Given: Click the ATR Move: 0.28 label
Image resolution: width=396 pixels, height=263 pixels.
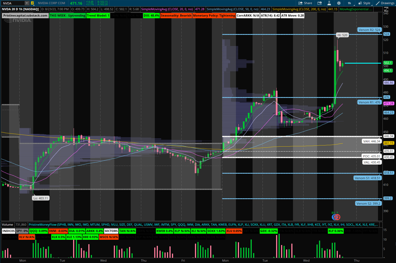Looking at the screenshot, I should pyautogui.click(x=293, y=15).
